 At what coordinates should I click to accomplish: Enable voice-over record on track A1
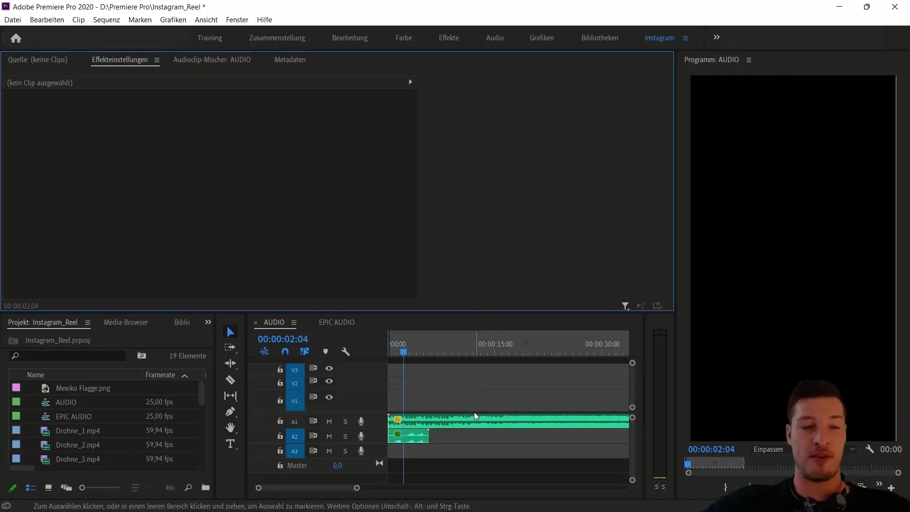(x=361, y=421)
